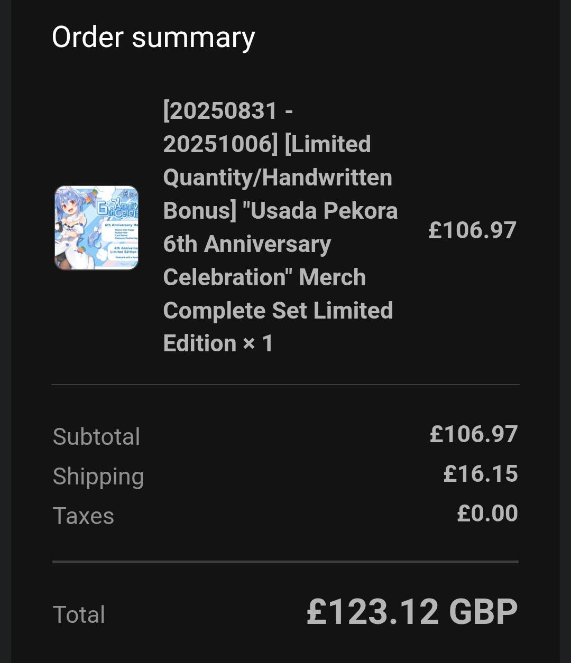Select the Subtotal amount £106.97
Image resolution: width=571 pixels, height=663 pixels.
(x=474, y=434)
